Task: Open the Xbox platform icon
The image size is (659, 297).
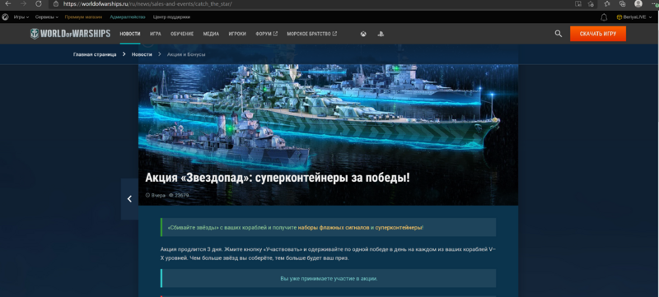Action: coord(363,34)
